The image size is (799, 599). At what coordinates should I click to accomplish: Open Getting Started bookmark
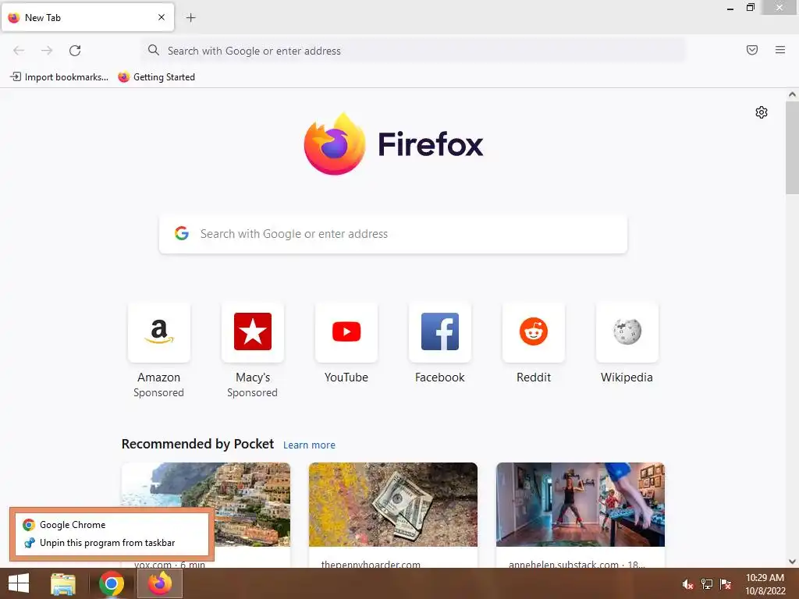(x=156, y=77)
